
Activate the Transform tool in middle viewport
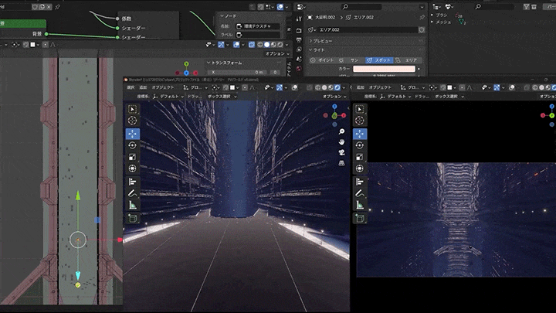tap(133, 168)
